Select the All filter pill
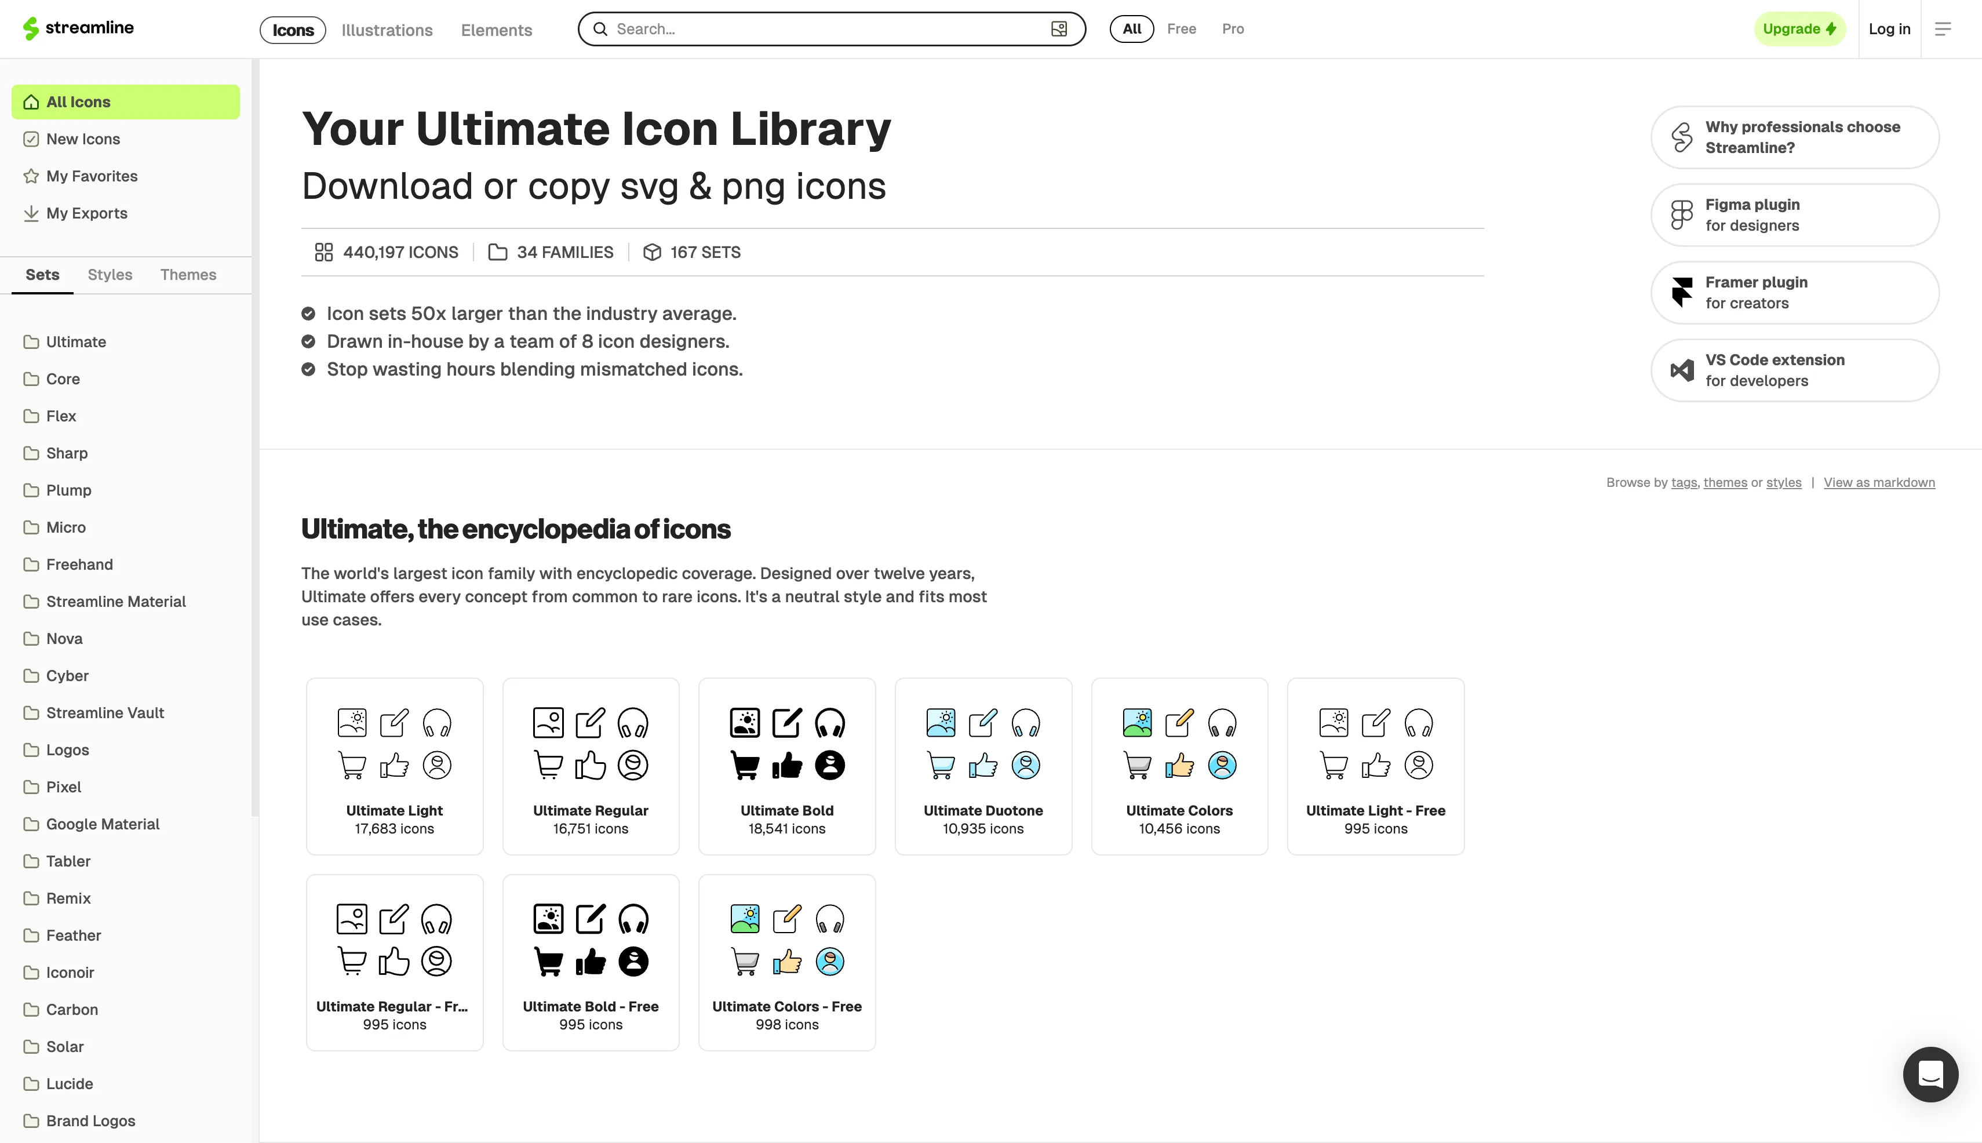Image resolution: width=1982 pixels, height=1143 pixels. [x=1131, y=29]
